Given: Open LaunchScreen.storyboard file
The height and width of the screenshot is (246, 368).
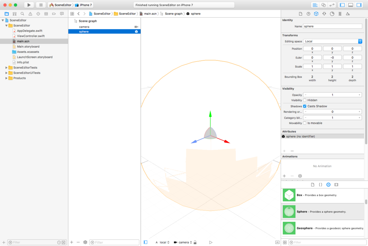Looking at the screenshot, I should (35, 57).
